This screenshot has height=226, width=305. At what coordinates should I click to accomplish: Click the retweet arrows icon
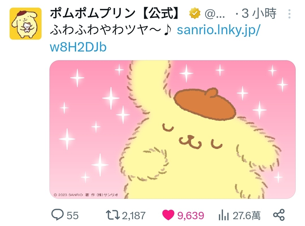[113, 215]
